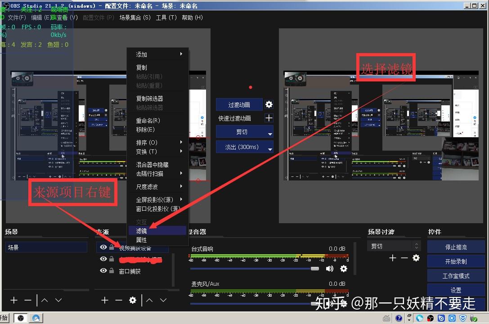This screenshot has width=489, height=324.
Task: Open 台式音响 audio settings gear
Action: [x=343, y=269]
